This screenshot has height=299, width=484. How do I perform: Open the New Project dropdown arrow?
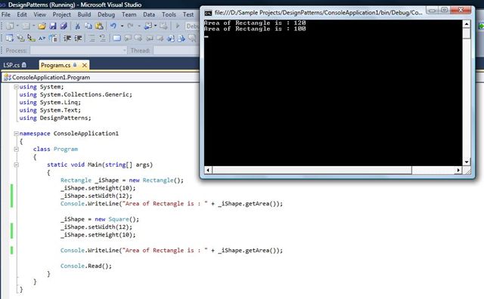17,26
